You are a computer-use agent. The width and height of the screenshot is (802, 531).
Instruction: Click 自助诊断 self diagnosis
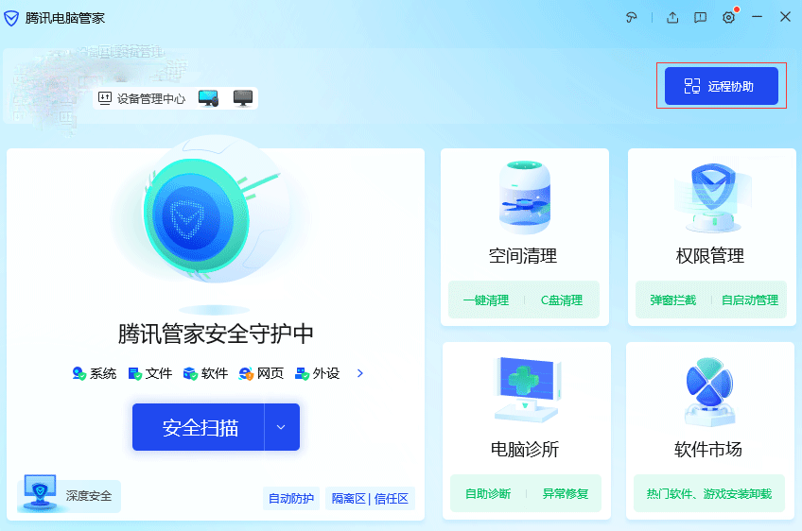(488, 494)
